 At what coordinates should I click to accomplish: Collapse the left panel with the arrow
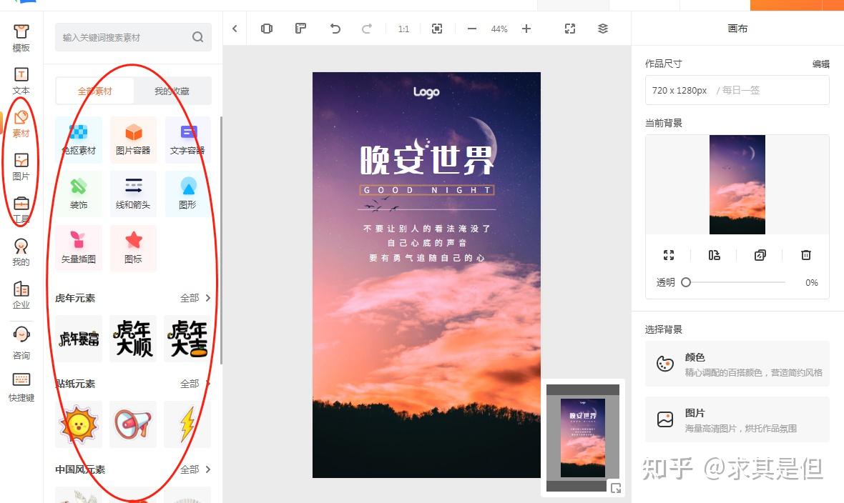235,29
